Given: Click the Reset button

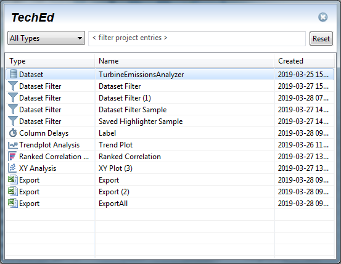Looking at the screenshot, I should point(321,39).
